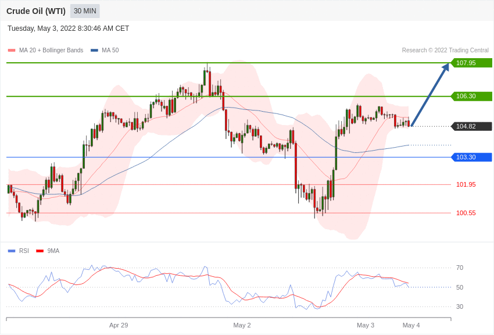
Task: Click the MA 50 blue legend swatch
Action: [x=94, y=51]
